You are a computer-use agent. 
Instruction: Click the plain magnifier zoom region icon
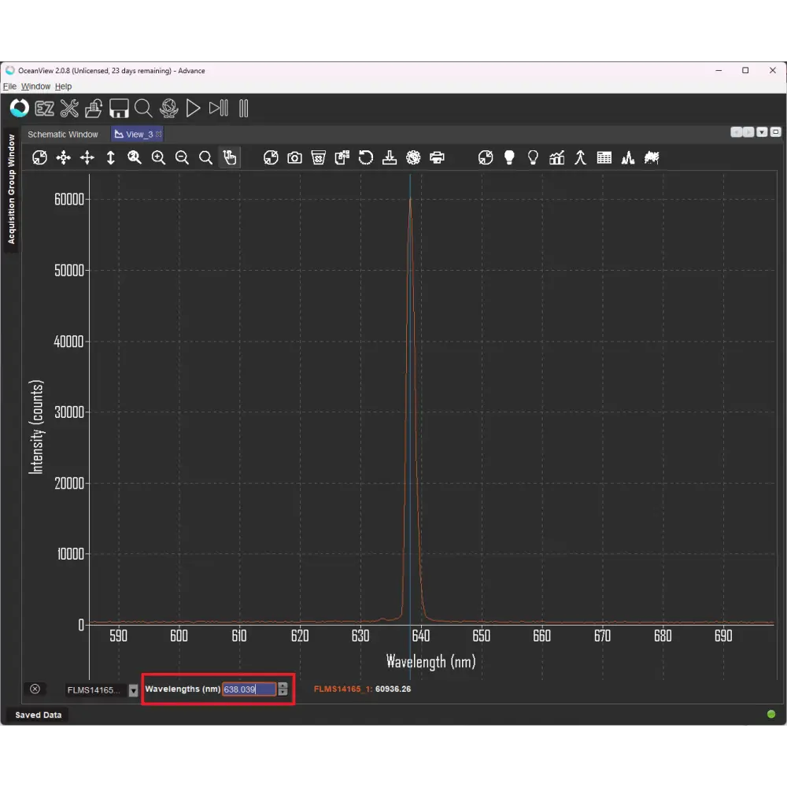(205, 157)
